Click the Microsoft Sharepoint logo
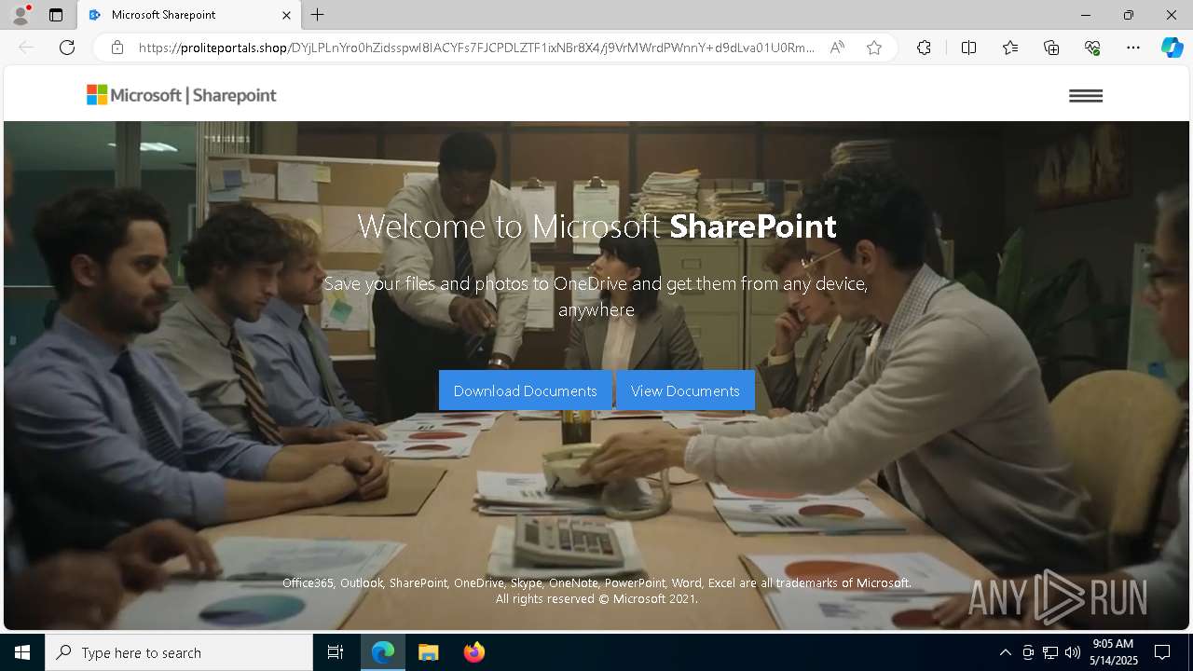Screen dimensions: 1193x671 pyautogui.click(x=182, y=95)
